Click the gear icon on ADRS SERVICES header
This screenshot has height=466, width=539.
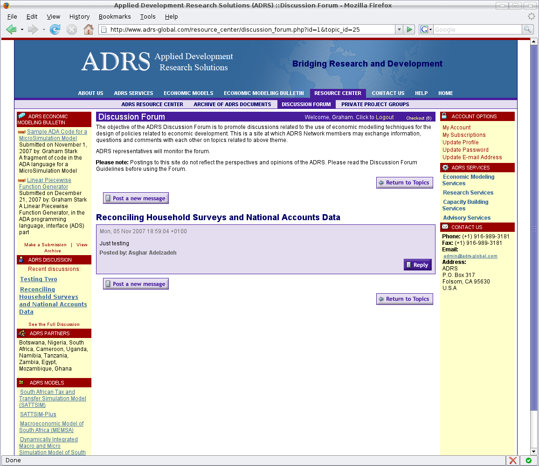[445, 167]
